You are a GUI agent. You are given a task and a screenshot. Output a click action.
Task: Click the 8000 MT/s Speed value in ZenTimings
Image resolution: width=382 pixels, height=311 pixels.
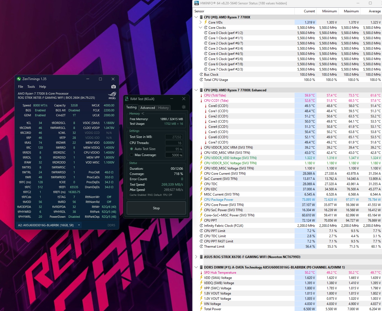40,105
